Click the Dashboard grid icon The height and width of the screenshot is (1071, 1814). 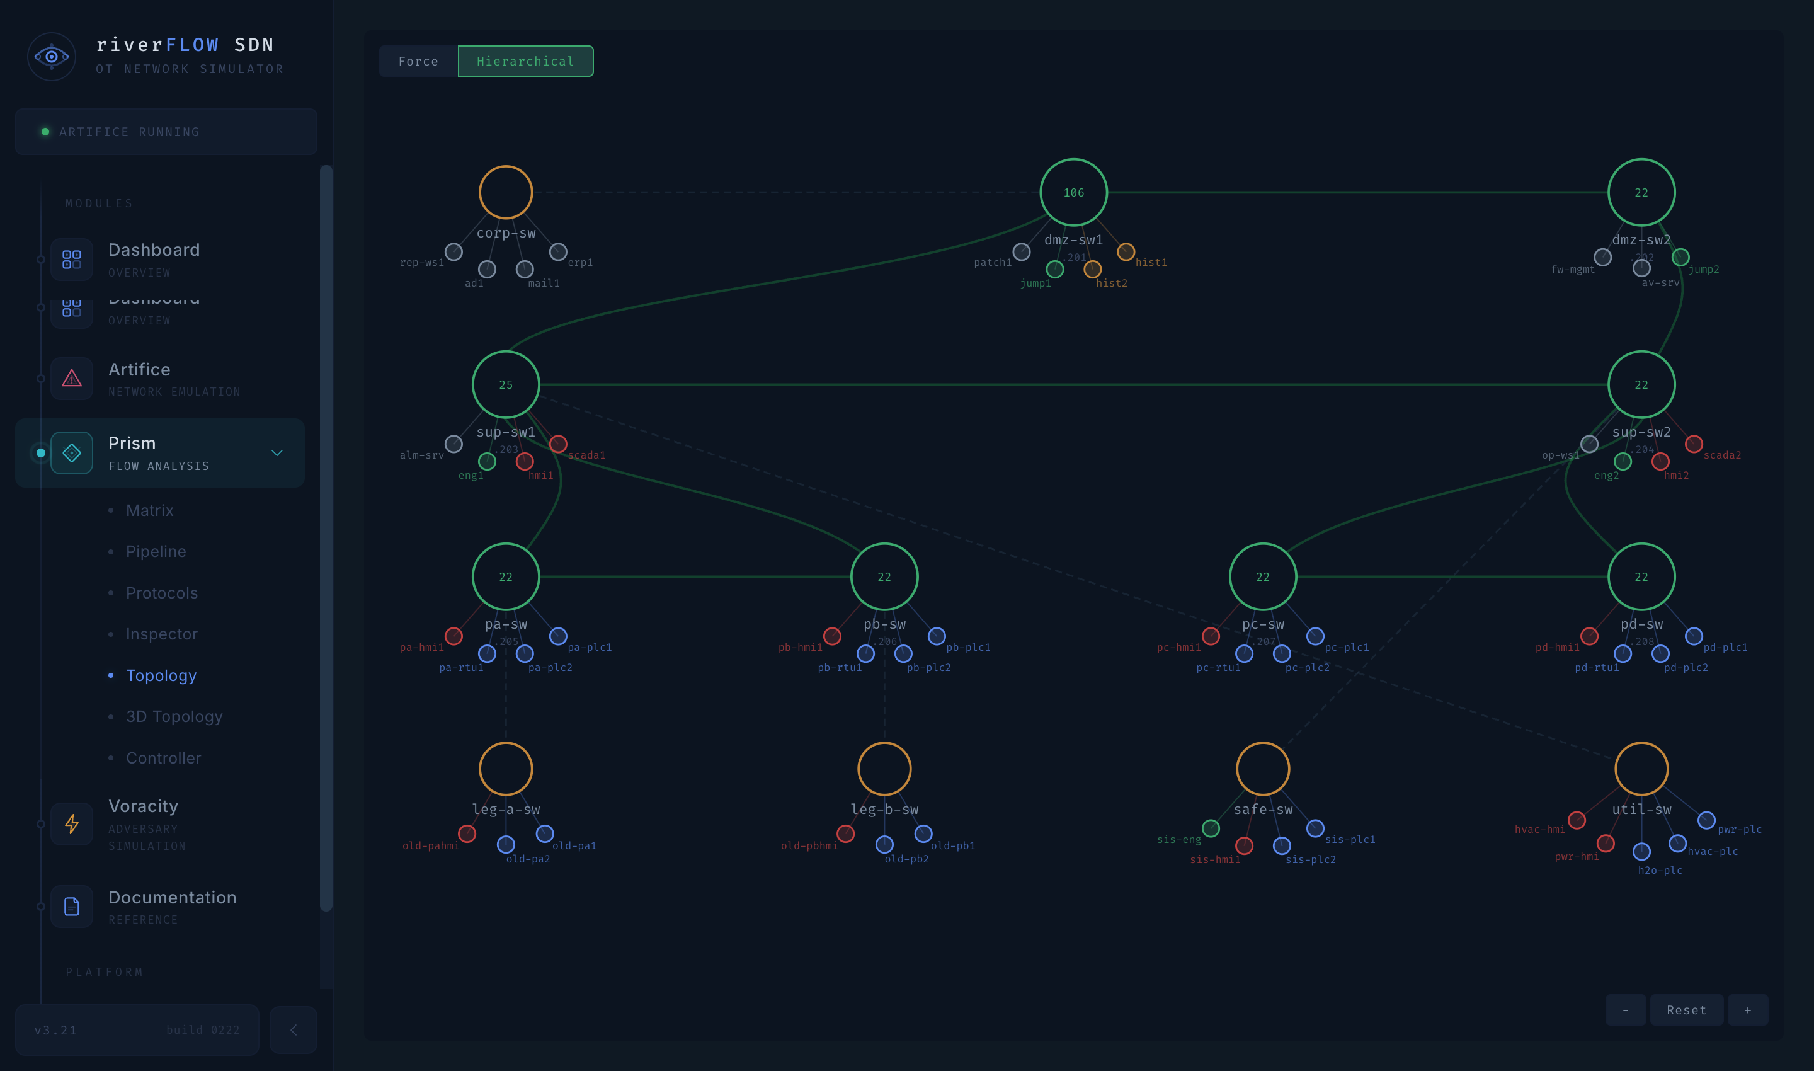[71, 259]
